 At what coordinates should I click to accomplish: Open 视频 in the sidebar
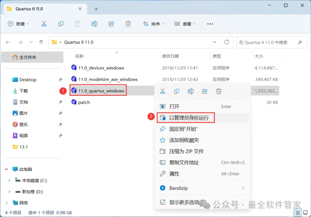[x=23, y=136]
